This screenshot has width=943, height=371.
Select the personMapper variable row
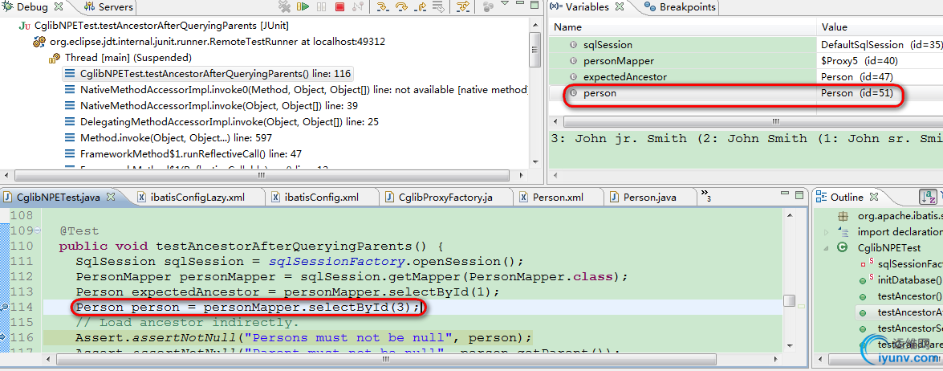(x=745, y=61)
